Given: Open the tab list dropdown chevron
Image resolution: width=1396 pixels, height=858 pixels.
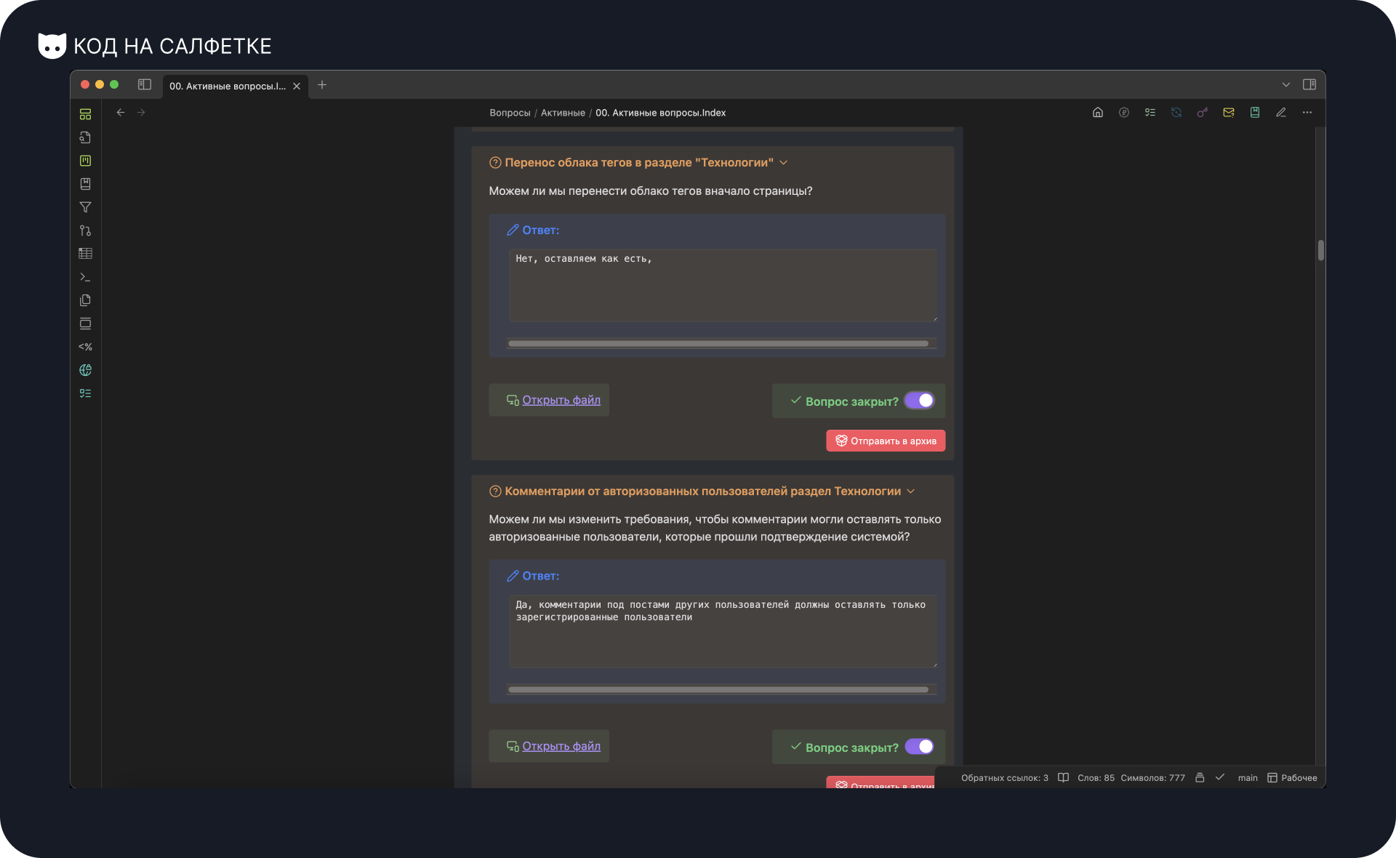Looking at the screenshot, I should click(1286, 85).
